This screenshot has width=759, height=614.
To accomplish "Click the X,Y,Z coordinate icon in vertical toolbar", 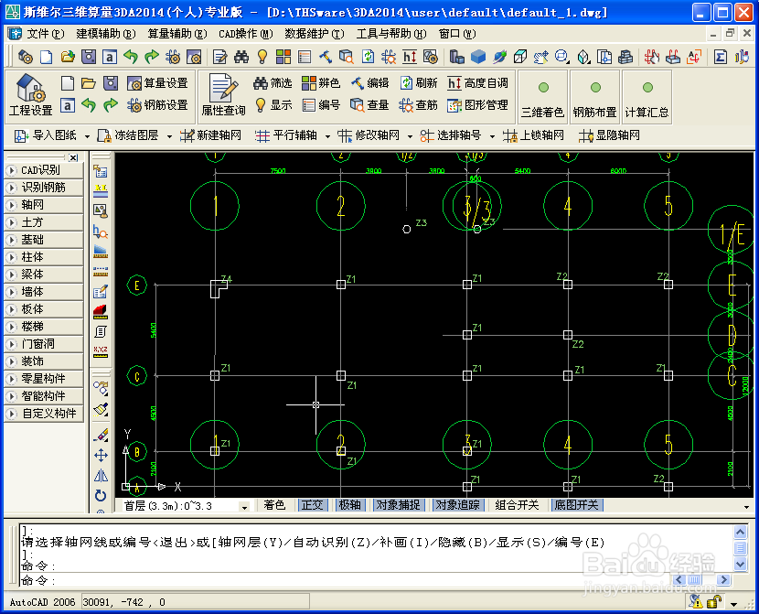I will tap(101, 351).
